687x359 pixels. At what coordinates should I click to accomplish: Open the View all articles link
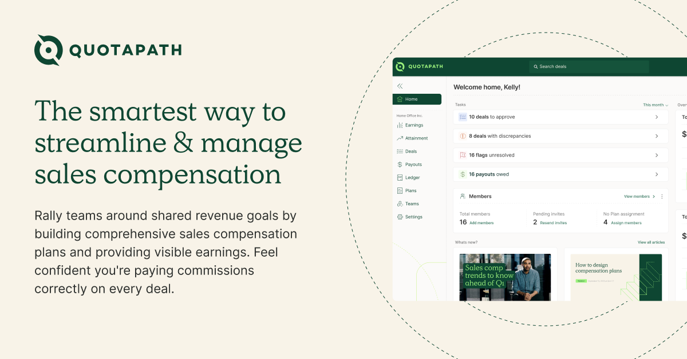[x=652, y=242]
